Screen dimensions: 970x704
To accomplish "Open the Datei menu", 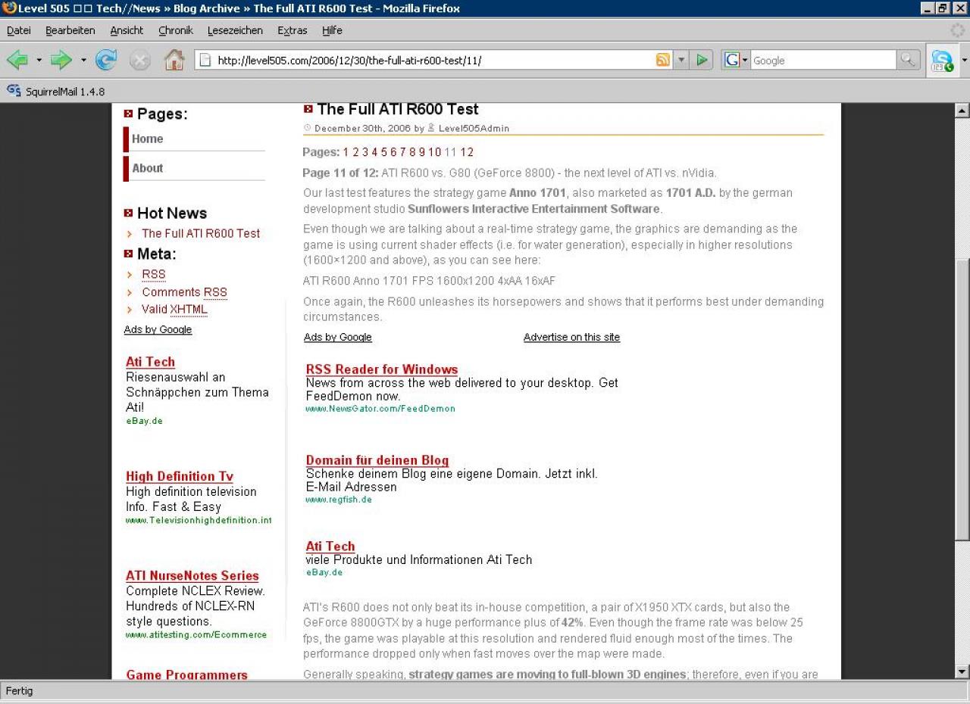I will point(19,30).
